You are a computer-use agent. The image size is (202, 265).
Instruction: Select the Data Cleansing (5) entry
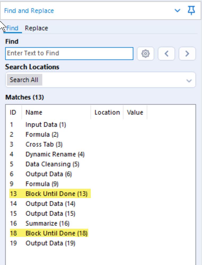(x=52, y=164)
